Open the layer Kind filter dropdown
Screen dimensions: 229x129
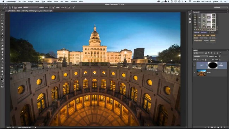click(199, 53)
